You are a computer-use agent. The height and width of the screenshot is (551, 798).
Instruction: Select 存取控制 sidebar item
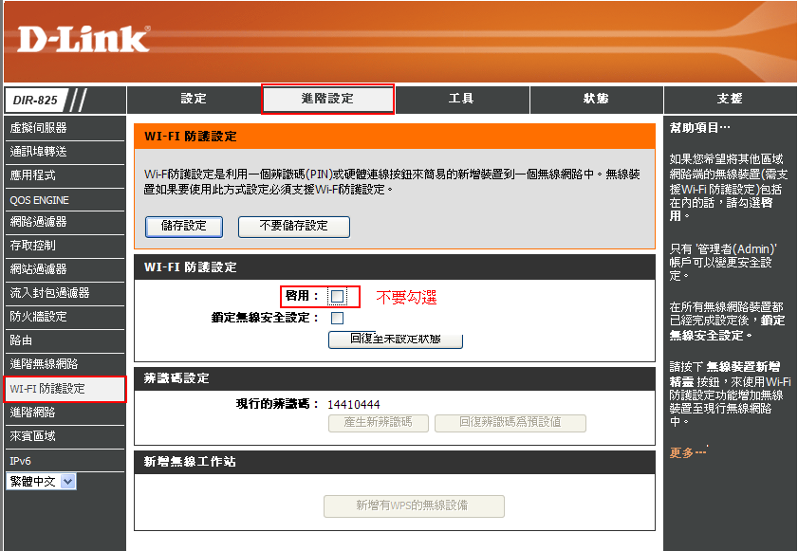click(65, 246)
